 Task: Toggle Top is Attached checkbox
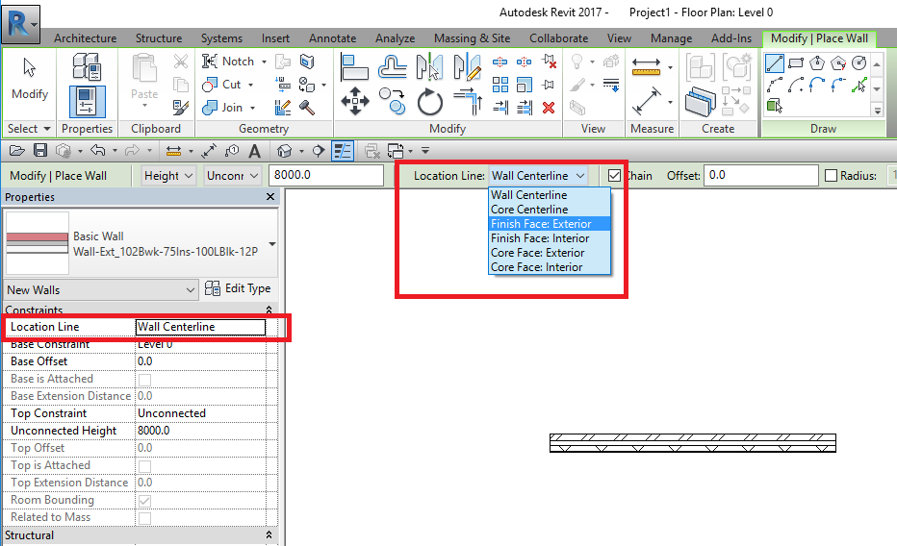pos(144,466)
